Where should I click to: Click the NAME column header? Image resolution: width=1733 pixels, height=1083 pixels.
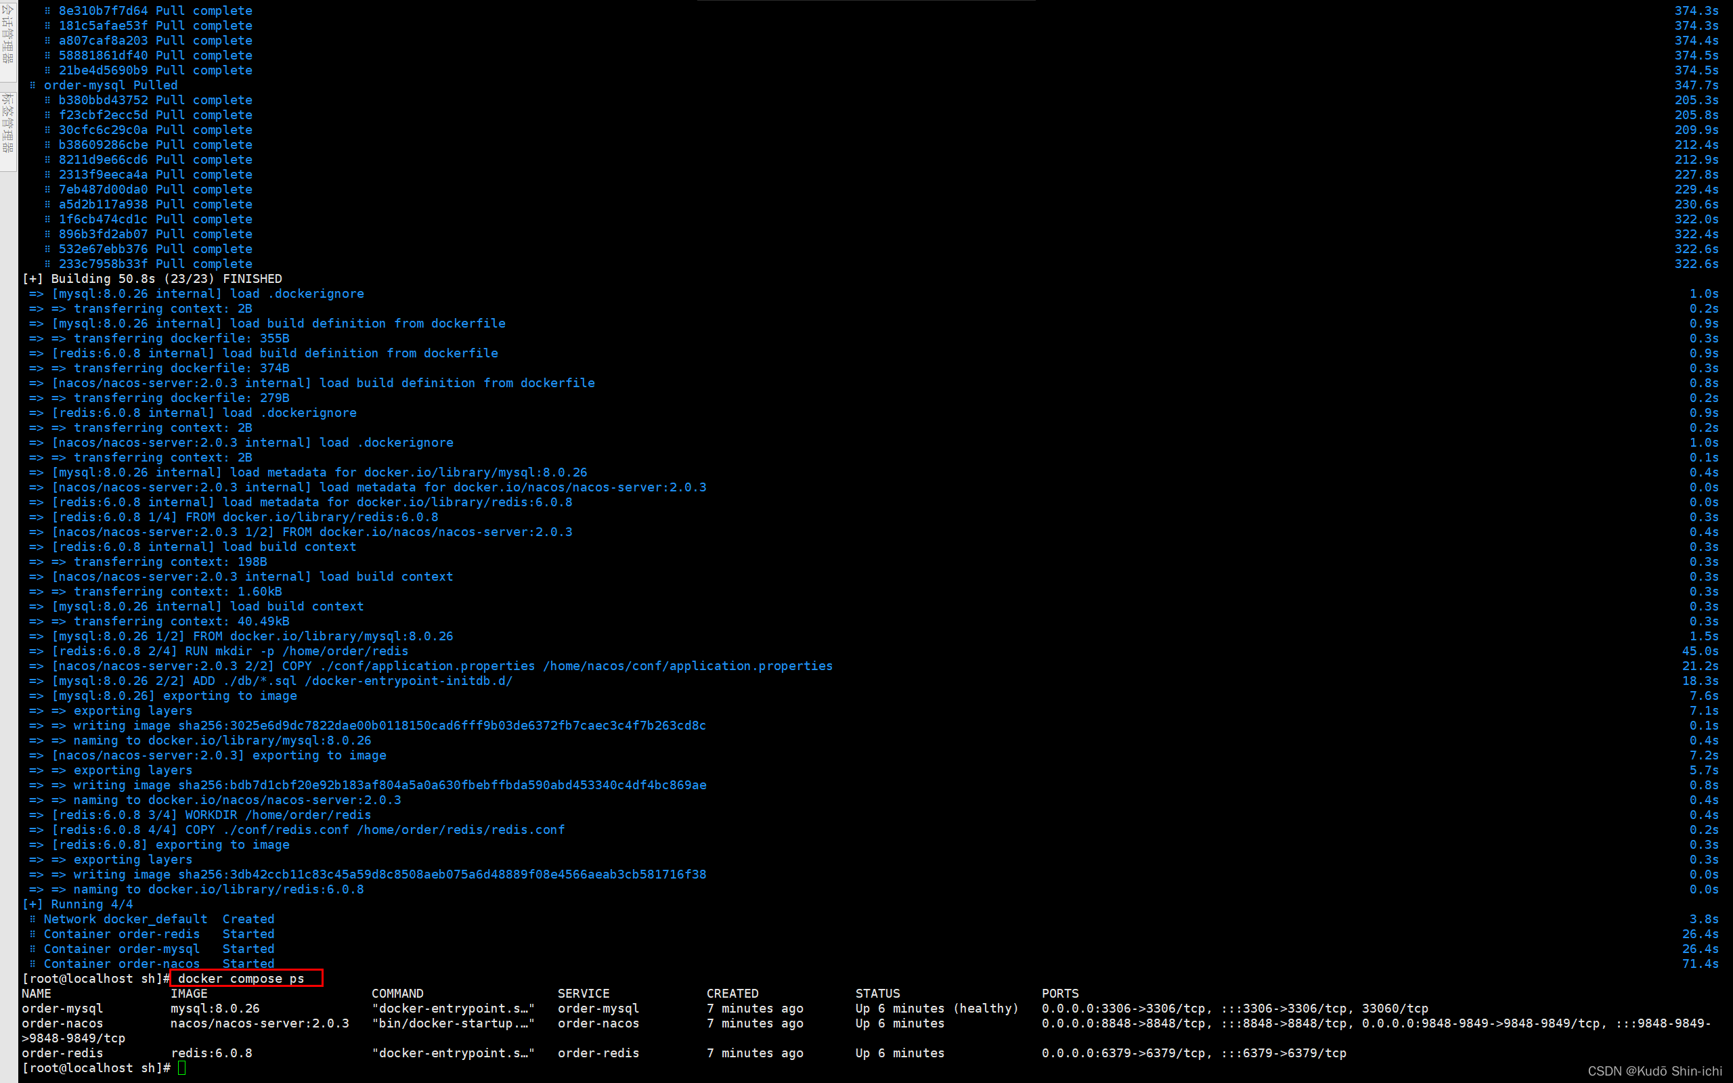(37, 994)
